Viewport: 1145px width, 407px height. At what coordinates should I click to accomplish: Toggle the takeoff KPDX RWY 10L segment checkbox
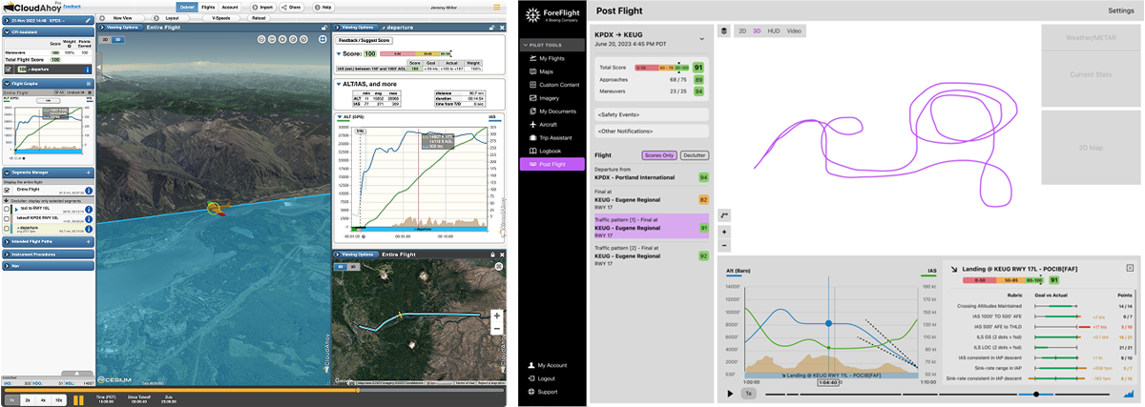pos(8,218)
